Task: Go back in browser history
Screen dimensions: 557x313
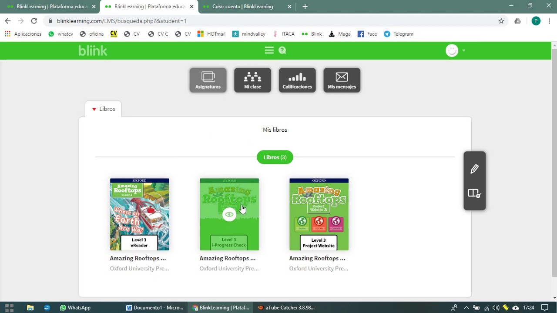Action: 7,21
